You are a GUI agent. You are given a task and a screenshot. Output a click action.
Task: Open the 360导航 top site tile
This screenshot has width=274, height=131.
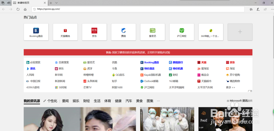point(211,32)
